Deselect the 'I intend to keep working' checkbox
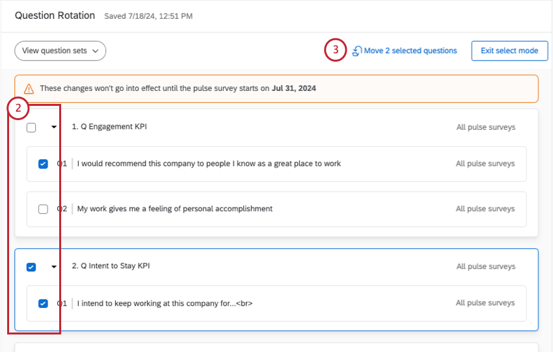 click(43, 303)
